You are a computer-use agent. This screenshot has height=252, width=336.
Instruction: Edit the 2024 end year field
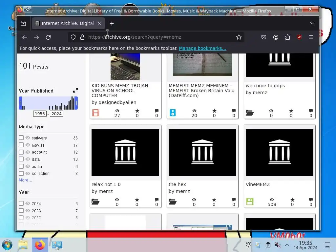click(x=56, y=114)
